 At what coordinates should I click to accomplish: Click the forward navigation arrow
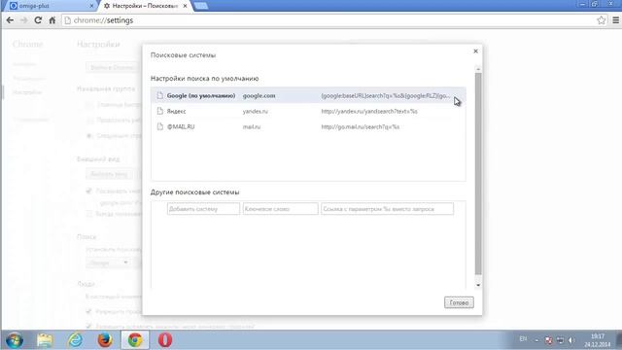click(x=23, y=20)
